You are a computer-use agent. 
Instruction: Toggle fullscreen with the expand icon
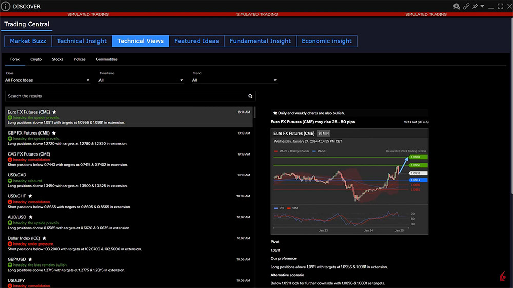[500, 6]
